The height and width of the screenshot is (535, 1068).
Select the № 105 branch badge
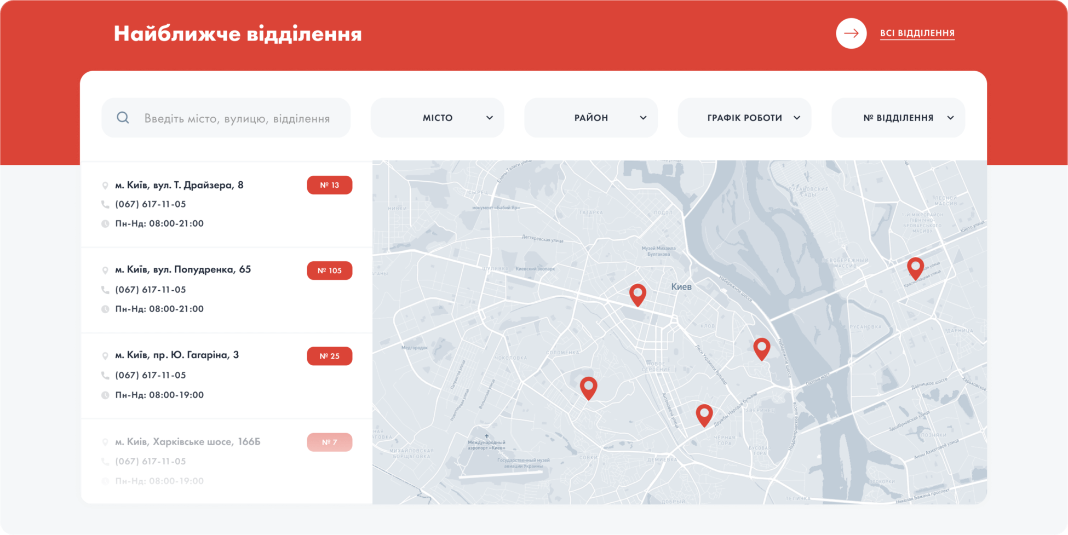click(329, 271)
